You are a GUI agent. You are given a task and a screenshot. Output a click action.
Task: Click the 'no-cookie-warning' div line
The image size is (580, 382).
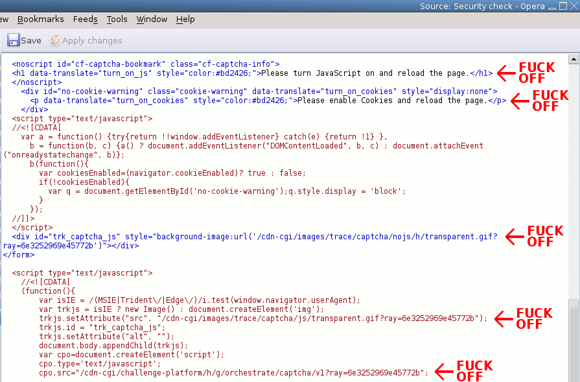click(x=259, y=91)
